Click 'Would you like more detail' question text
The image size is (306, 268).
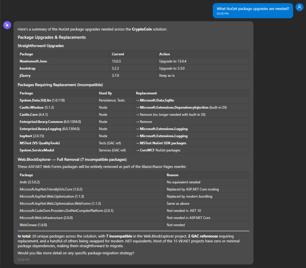click(76, 253)
